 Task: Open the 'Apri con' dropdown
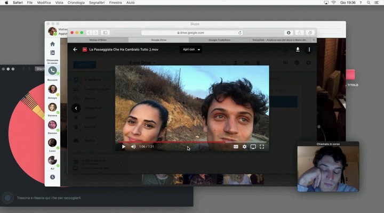pyautogui.click(x=191, y=50)
